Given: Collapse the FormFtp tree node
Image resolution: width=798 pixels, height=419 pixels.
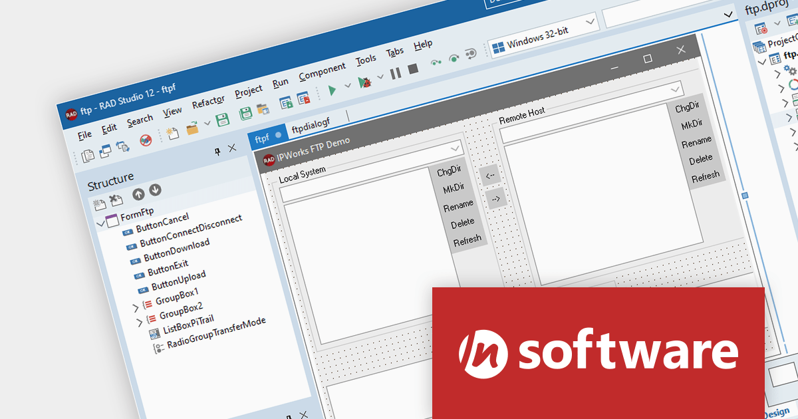Looking at the screenshot, I should 100,223.
